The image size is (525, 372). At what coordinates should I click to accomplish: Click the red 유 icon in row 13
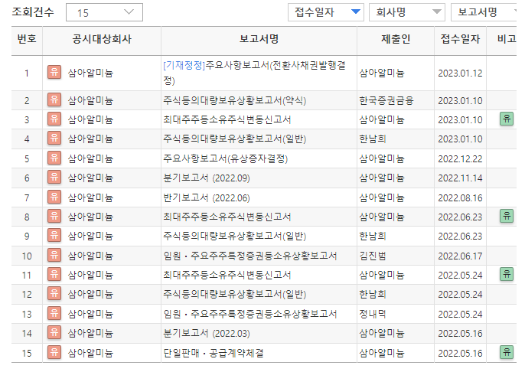click(x=54, y=313)
